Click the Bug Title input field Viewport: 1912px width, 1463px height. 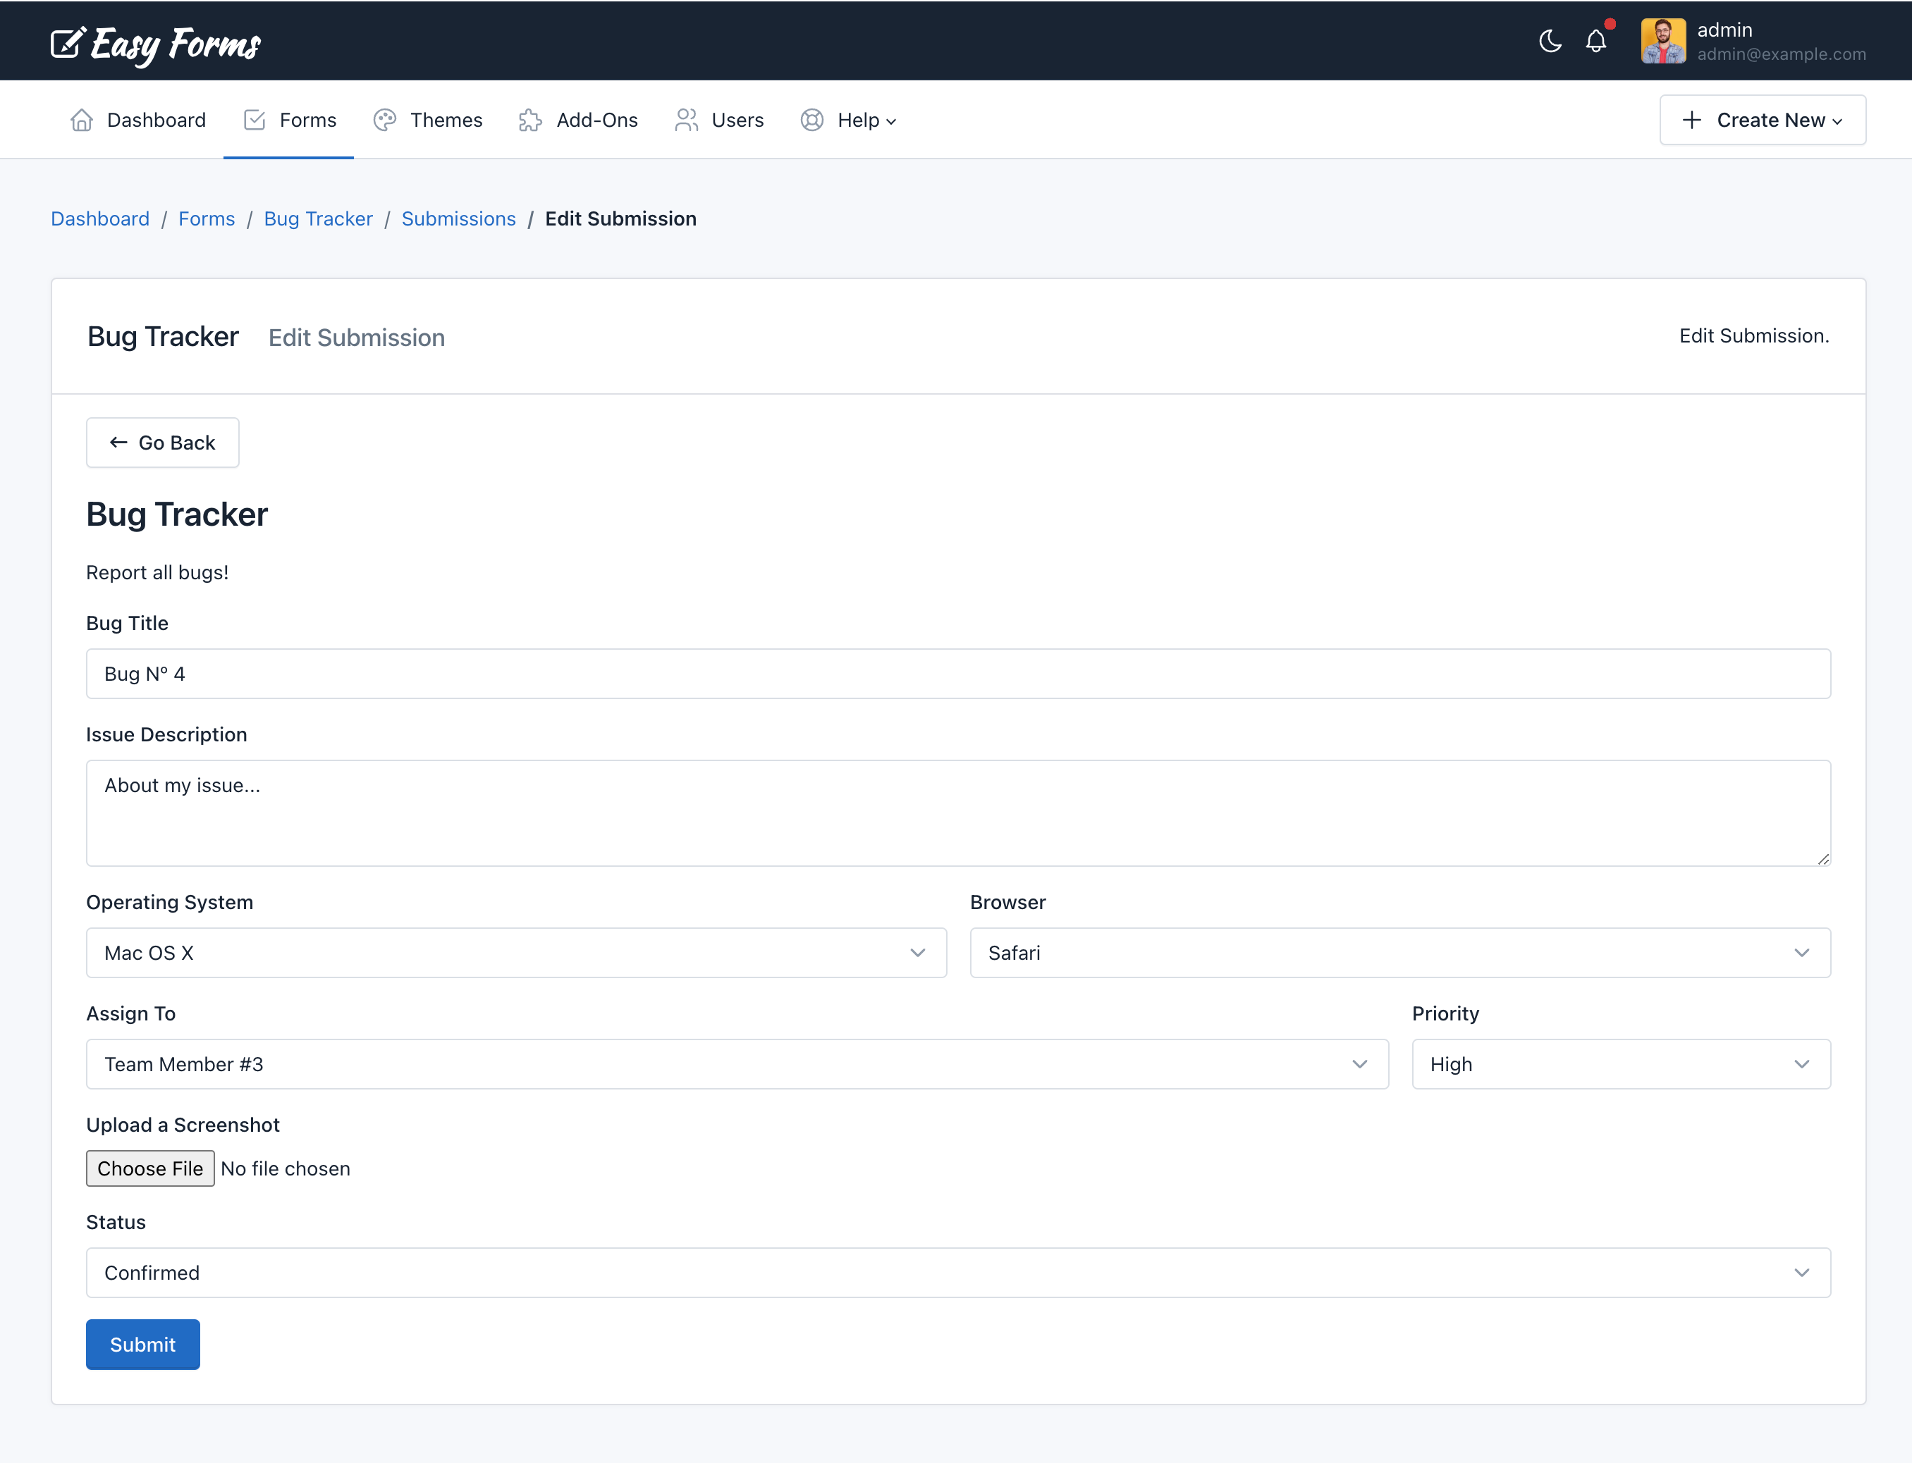coord(957,673)
